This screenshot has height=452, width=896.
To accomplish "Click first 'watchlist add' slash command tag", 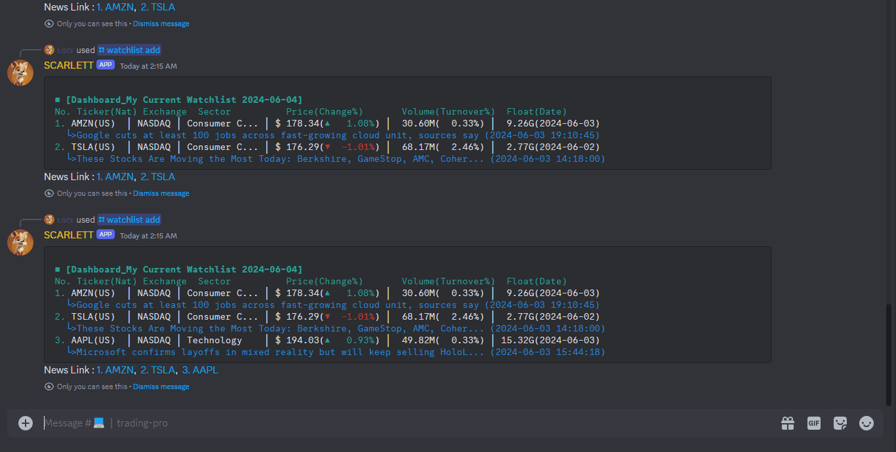I will tap(129, 50).
